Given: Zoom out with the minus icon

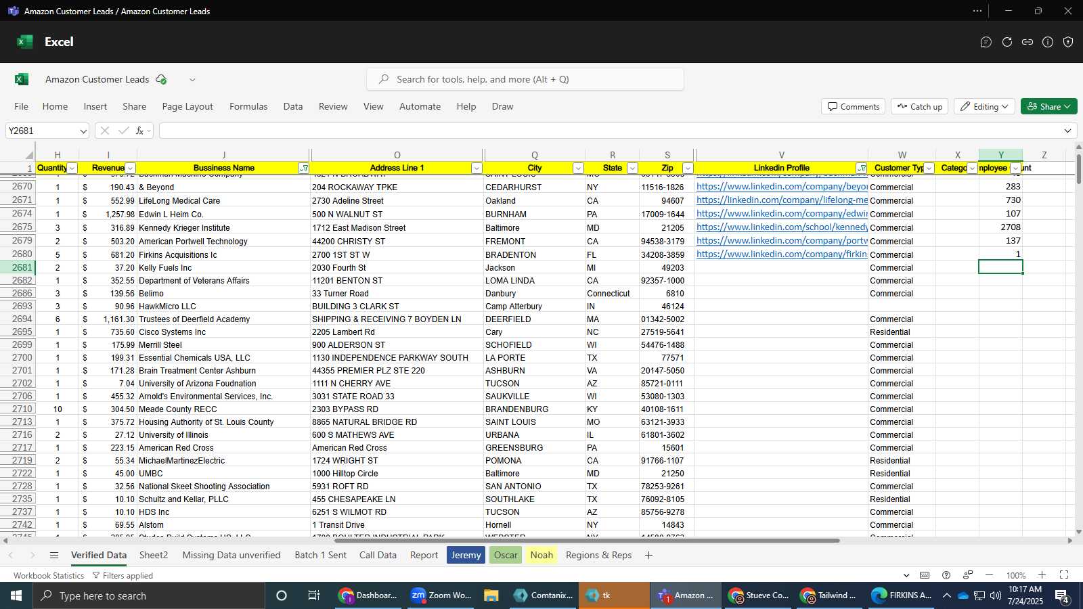Looking at the screenshot, I should (989, 575).
